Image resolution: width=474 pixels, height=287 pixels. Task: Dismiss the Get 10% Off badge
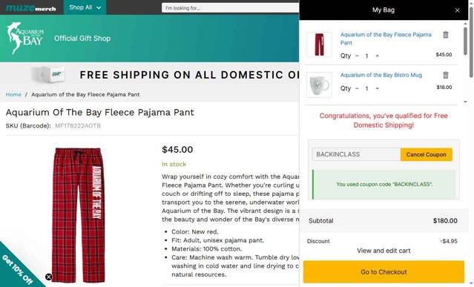[x=49, y=277]
